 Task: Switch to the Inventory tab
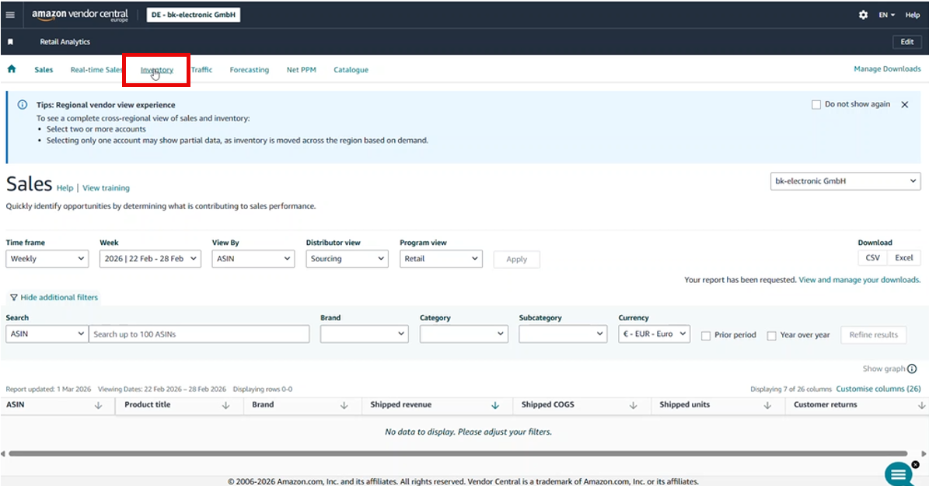point(157,70)
